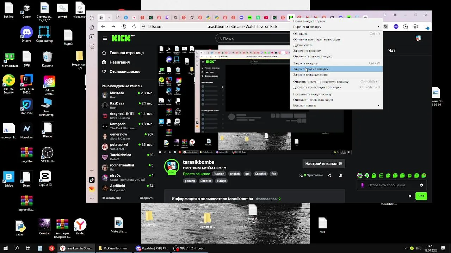This screenshot has width=451, height=253.
Task: Click the stream video player preview
Action: click(x=254, y=100)
